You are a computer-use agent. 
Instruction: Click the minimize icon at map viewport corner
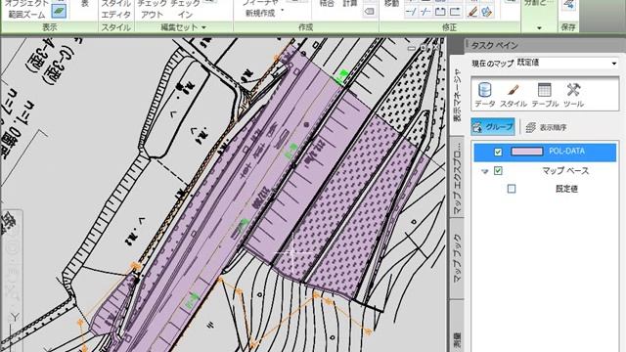coord(411,48)
